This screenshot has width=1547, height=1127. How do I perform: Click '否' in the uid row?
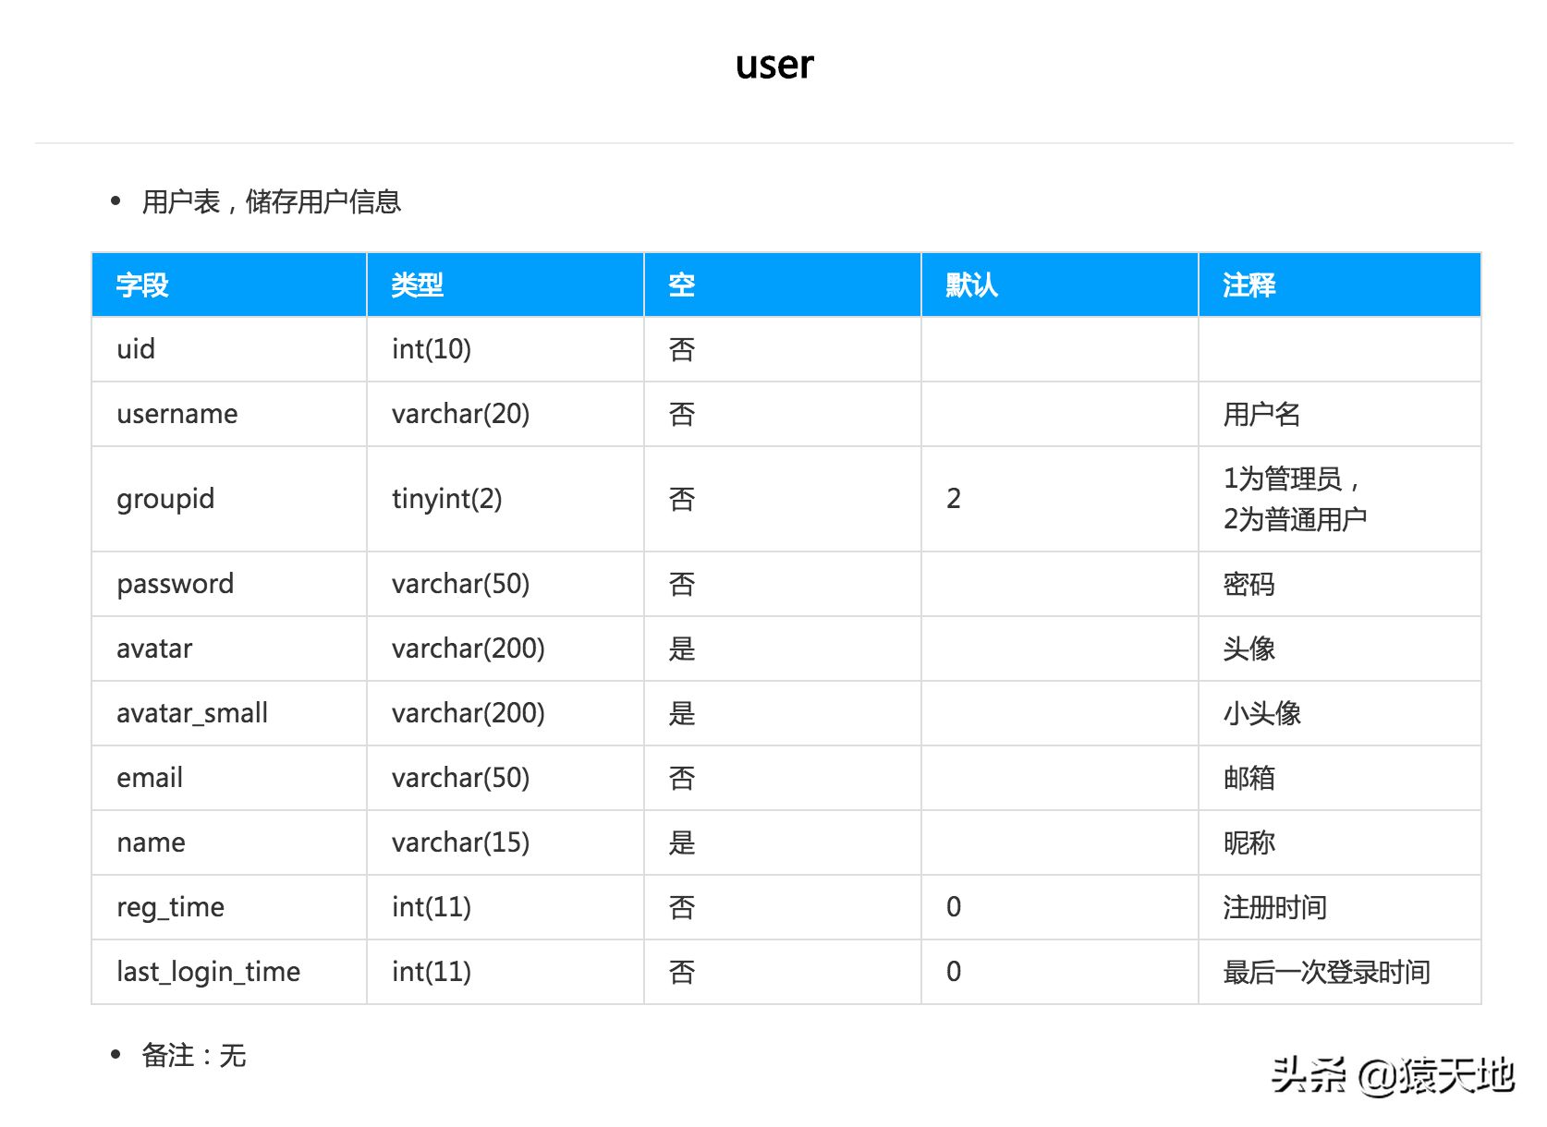(x=682, y=349)
